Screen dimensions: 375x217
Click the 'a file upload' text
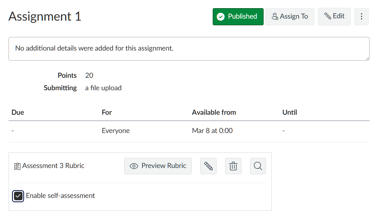pos(103,88)
